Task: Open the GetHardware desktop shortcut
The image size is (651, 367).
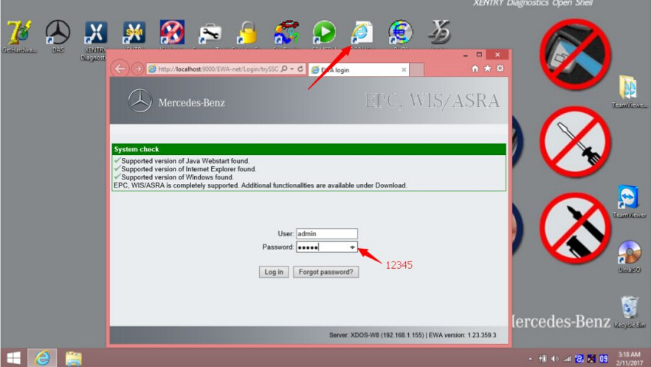Action: [x=18, y=32]
